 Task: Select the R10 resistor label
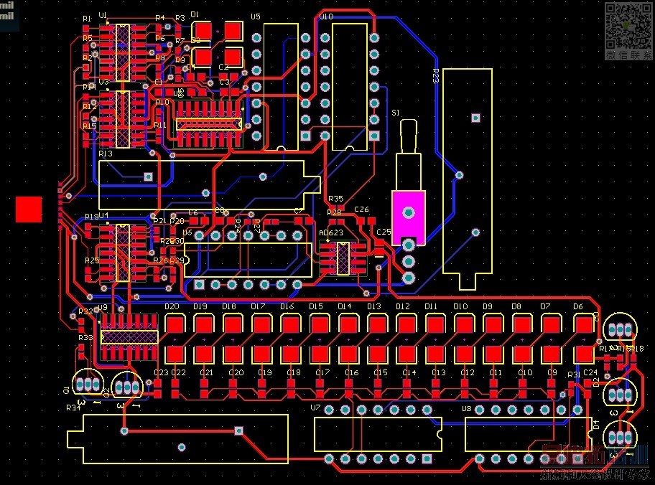click(162, 103)
